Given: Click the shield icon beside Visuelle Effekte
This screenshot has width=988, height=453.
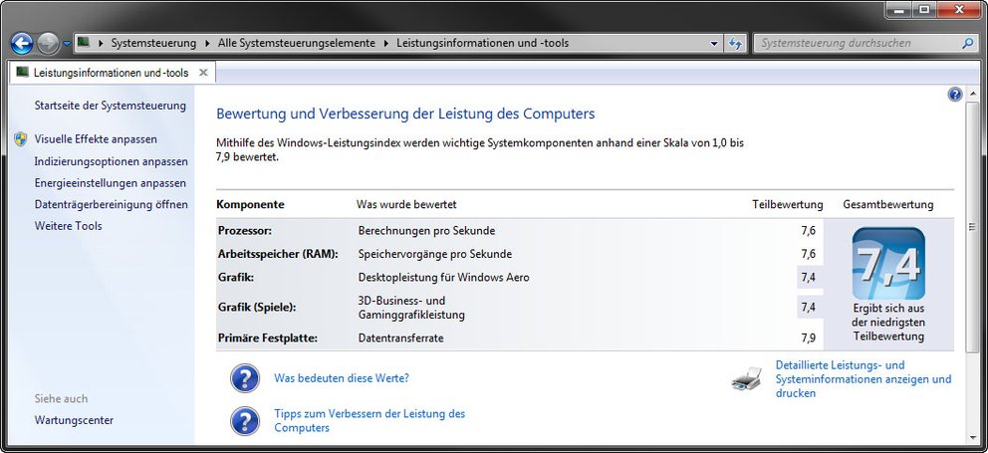Looking at the screenshot, I should (21, 139).
